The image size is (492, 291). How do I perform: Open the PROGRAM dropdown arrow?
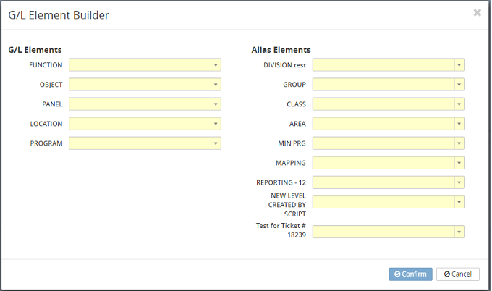pos(216,143)
